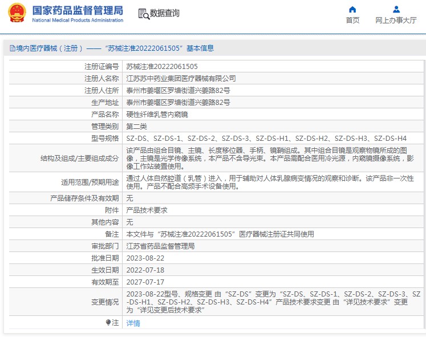Click the 备注 label

click(x=112, y=234)
